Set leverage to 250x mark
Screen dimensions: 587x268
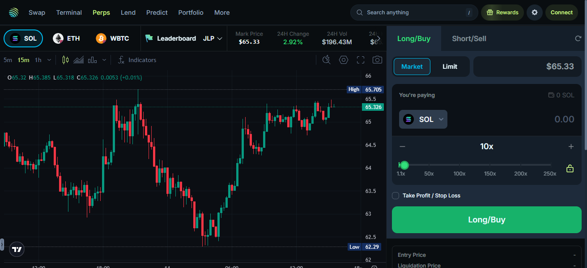pyautogui.click(x=550, y=174)
